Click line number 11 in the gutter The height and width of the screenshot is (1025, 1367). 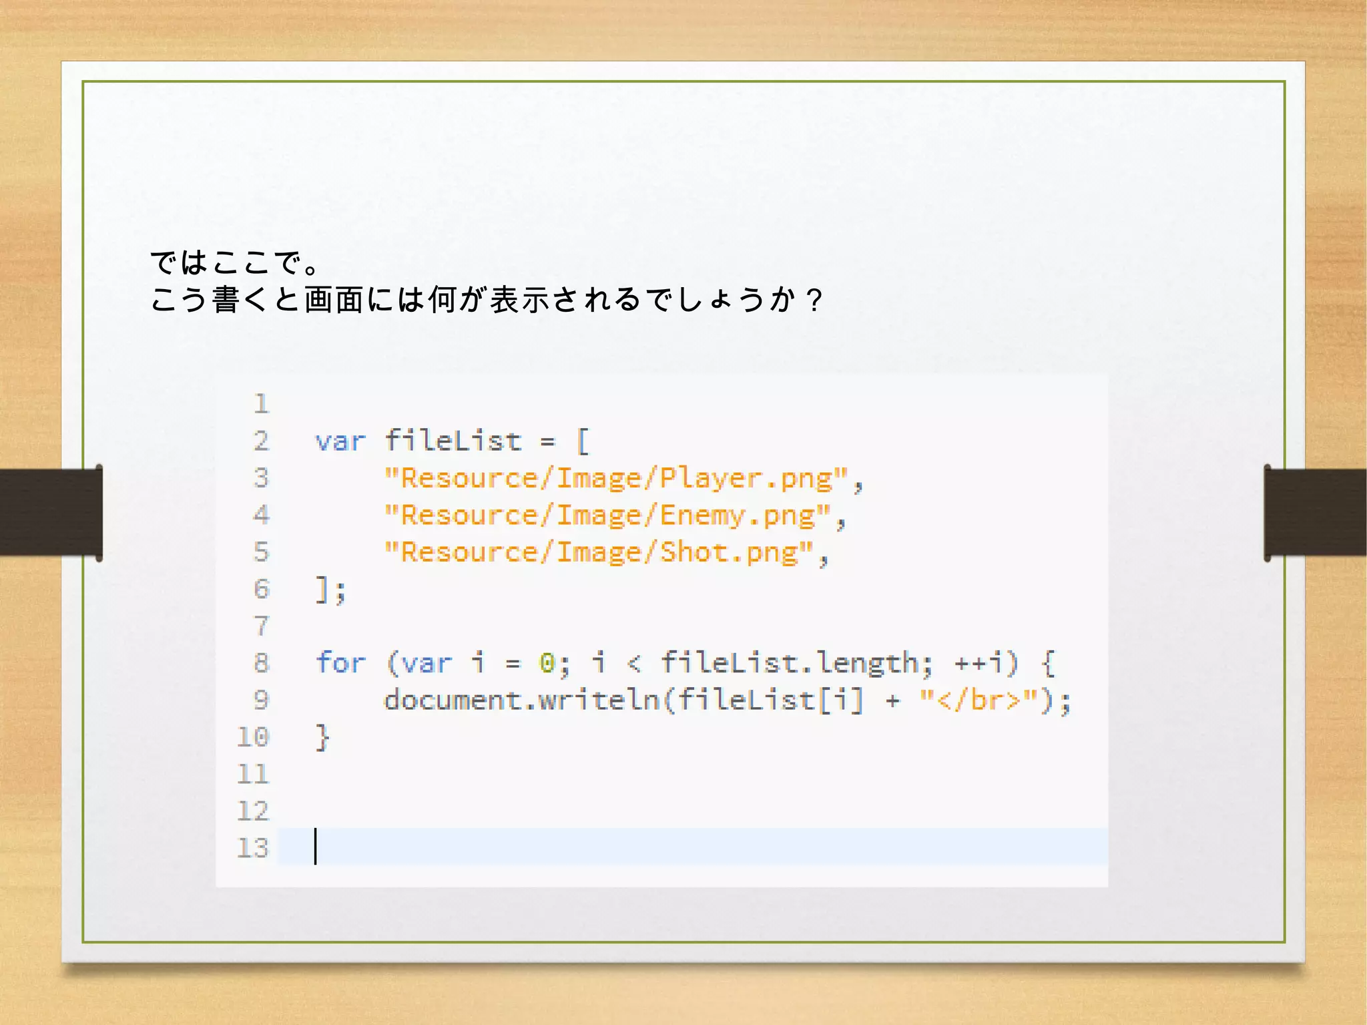coord(252,775)
